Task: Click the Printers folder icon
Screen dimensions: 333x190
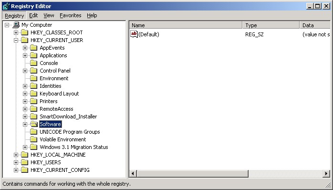Action: [x=34, y=101]
